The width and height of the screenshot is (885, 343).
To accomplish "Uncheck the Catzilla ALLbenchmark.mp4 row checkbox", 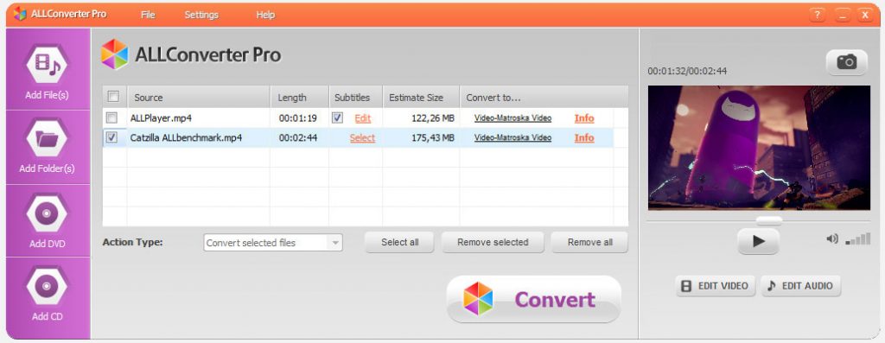I will 111,137.
